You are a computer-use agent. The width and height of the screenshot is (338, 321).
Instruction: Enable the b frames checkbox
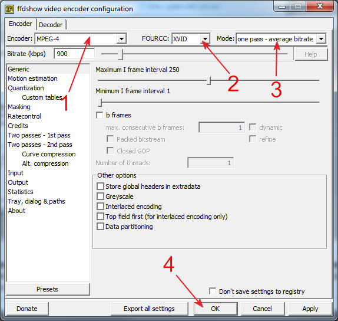[x=100, y=115]
